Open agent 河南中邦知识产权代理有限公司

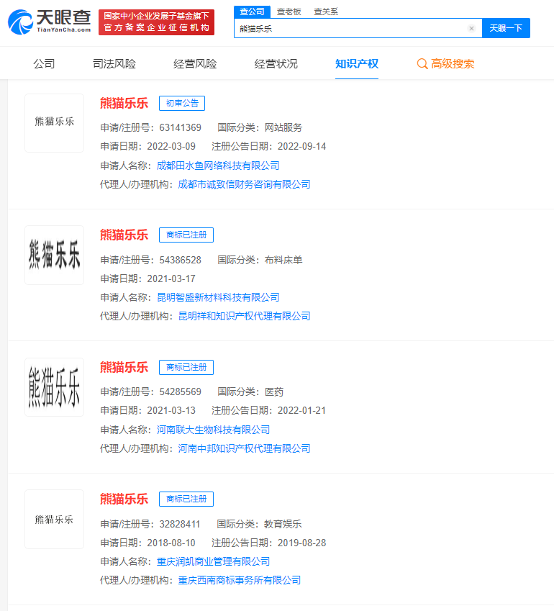pyautogui.click(x=244, y=448)
